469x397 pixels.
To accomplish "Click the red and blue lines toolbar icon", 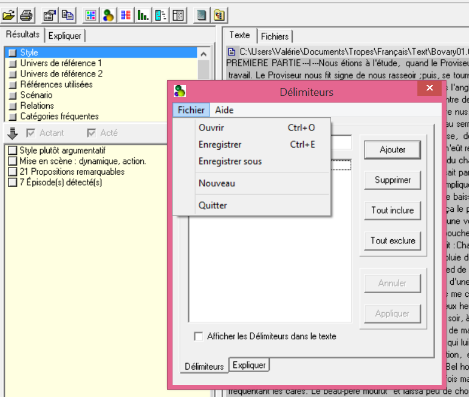I will (x=126, y=15).
